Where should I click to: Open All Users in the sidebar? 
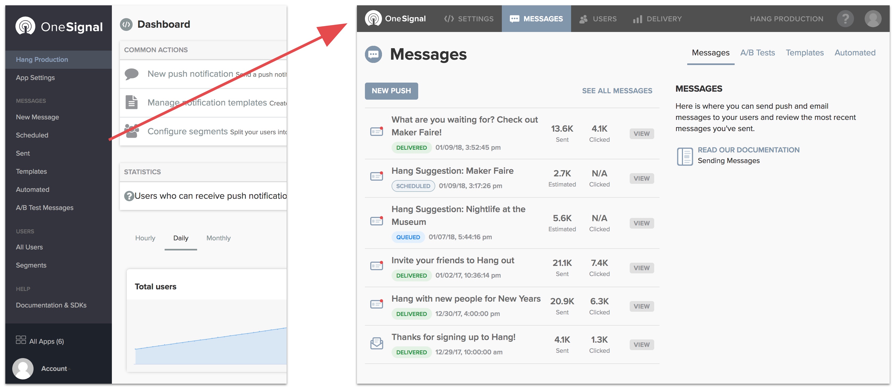pyautogui.click(x=29, y=247)
